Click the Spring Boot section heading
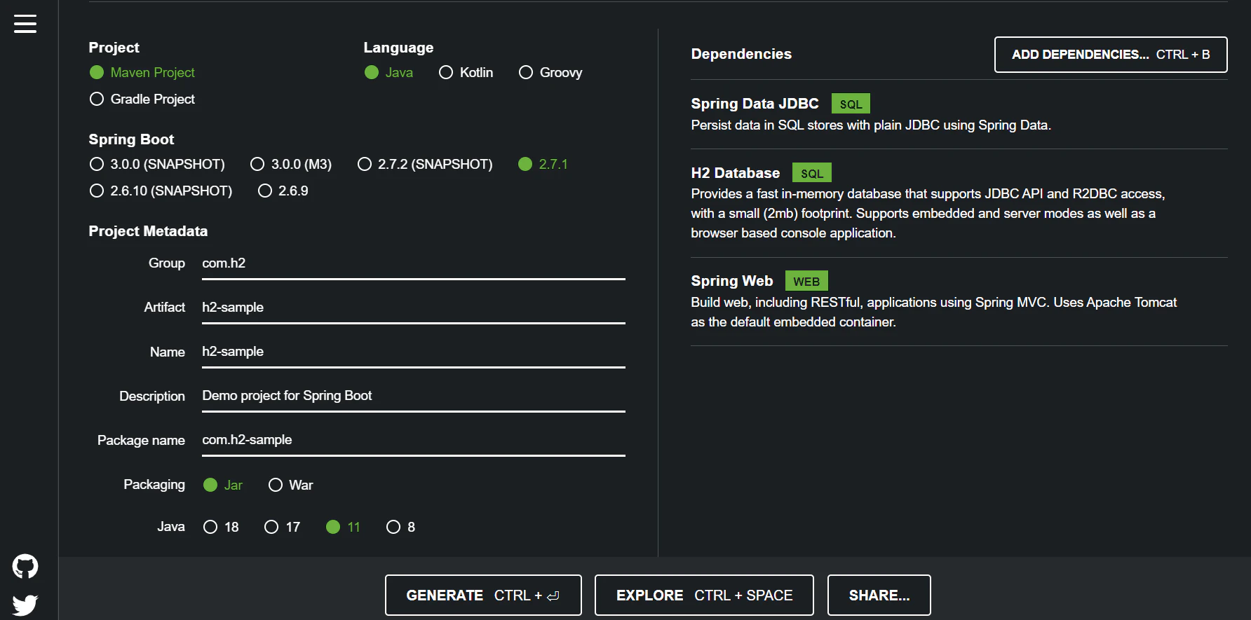Image resolution: width=1251 pixels, height=620 pixels. 131,139
